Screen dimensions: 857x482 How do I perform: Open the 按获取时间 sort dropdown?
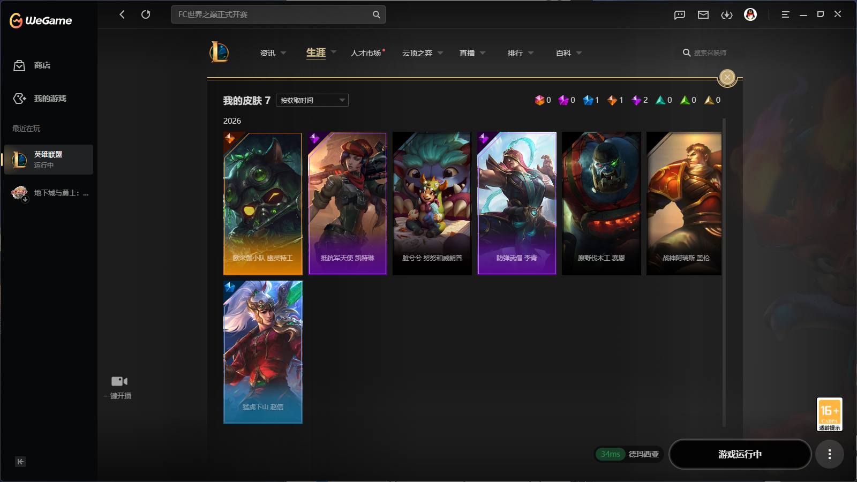pyautogui.click(x=312, y=100)
